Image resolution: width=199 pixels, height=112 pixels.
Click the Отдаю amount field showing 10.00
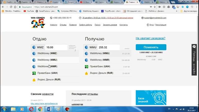56,47
